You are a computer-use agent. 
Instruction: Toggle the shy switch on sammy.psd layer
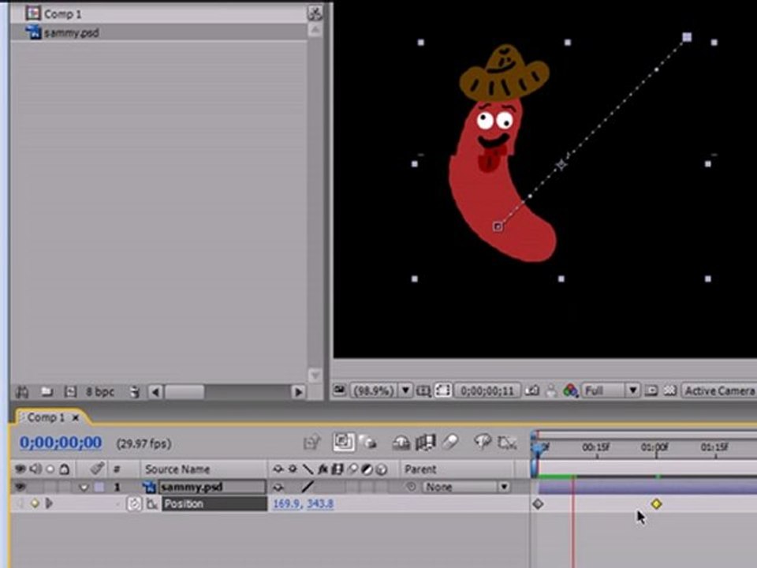coord(278,487)
